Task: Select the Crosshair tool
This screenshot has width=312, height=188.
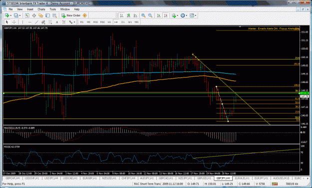Action: coord(14,22)
